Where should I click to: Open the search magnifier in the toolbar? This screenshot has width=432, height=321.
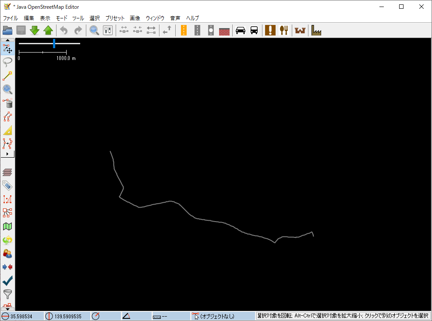[94, 30]
